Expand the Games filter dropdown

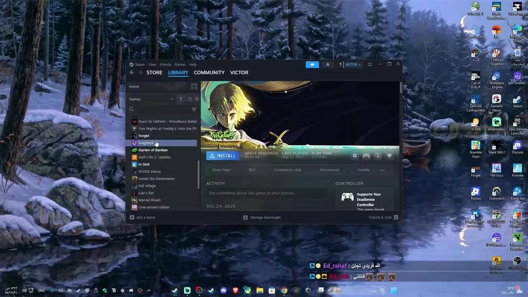(151, 99)
